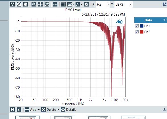Open the data table grid icon
This screenshot has height=119, width=167.
[x=63, y=4]
